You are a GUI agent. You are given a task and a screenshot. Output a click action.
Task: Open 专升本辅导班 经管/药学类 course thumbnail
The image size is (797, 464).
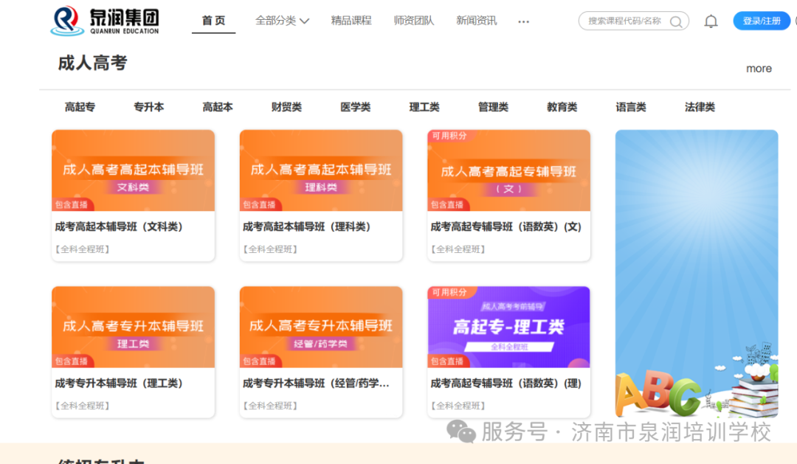pyautogui.click(x=321, y=327)
